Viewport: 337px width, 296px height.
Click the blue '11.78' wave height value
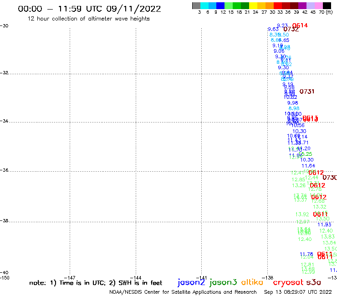point(306,254)
